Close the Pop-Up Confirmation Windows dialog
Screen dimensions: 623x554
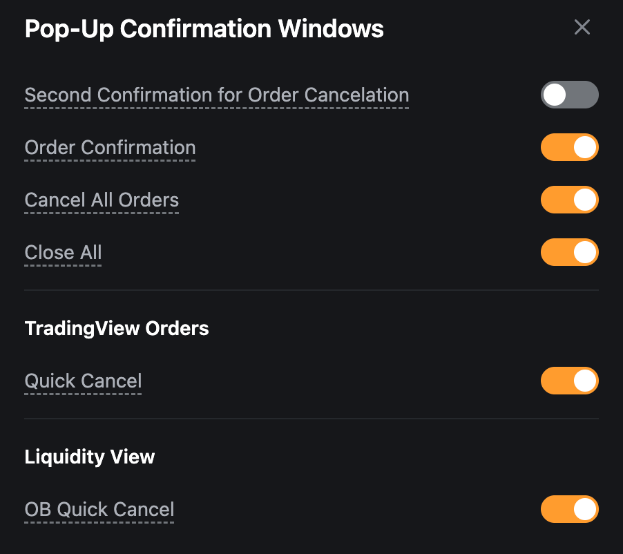click(582, 28)
